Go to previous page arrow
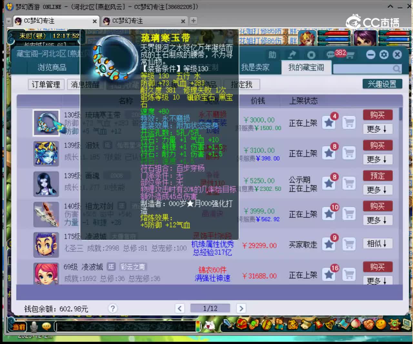Screen dimensions: 413x344 (x=180, y=308)
